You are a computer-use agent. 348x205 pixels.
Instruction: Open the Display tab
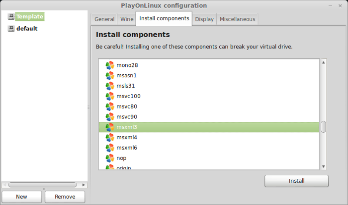(x=204, y=19)
